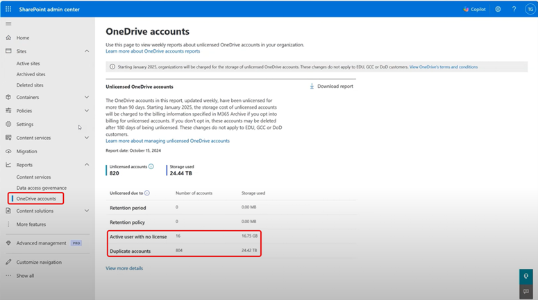Click the Sites icon in sidebar

point(8,51)
